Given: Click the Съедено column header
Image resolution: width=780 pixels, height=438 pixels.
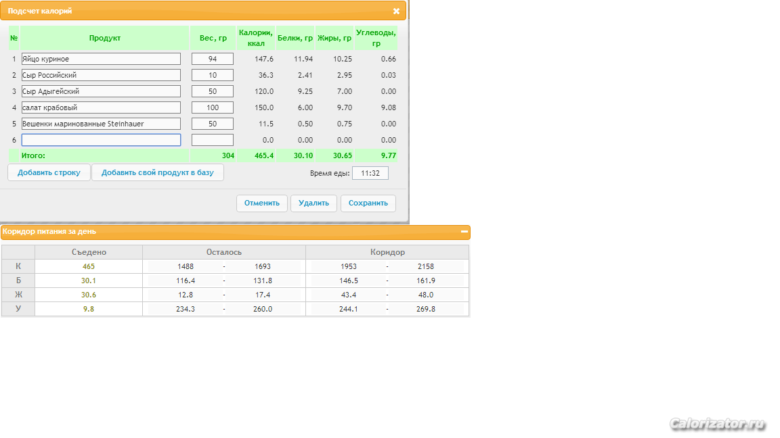Looking at the screenshot, I should [89, 252].
